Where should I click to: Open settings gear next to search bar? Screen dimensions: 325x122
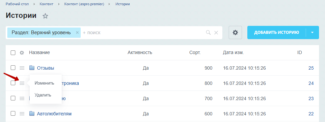[x=235, y=32]
